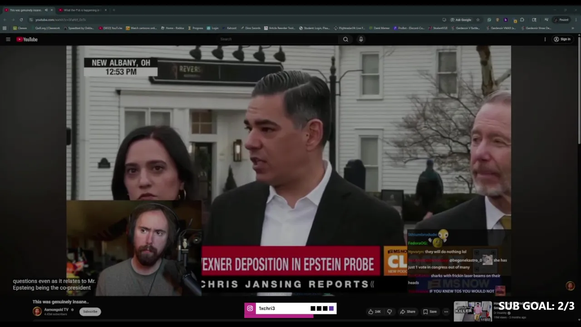Click the Grammarly-style green extension icon

489,20
